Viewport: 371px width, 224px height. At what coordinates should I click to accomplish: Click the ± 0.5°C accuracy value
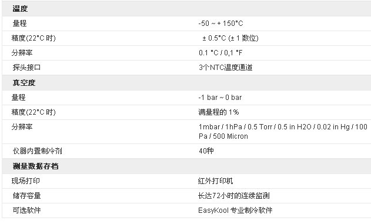230,38
